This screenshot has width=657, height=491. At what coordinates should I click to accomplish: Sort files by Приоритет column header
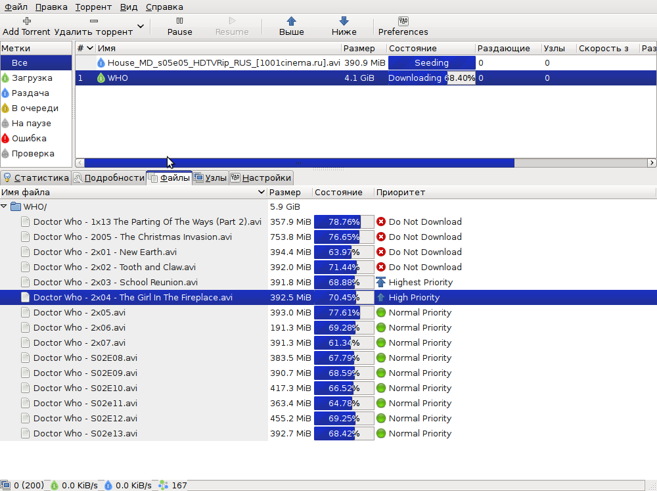(x=515, y=192)
